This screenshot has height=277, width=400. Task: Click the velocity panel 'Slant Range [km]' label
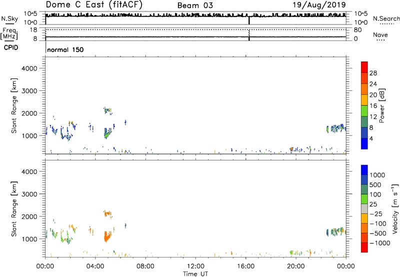pyautogui.click(x=14, y=209)
